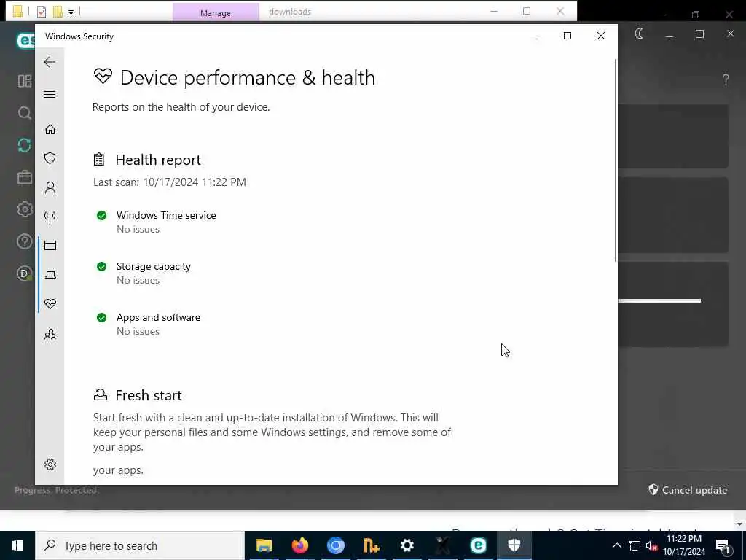
Task: Click the ESET overview dashboard icon behind
Action: [24, 81]
